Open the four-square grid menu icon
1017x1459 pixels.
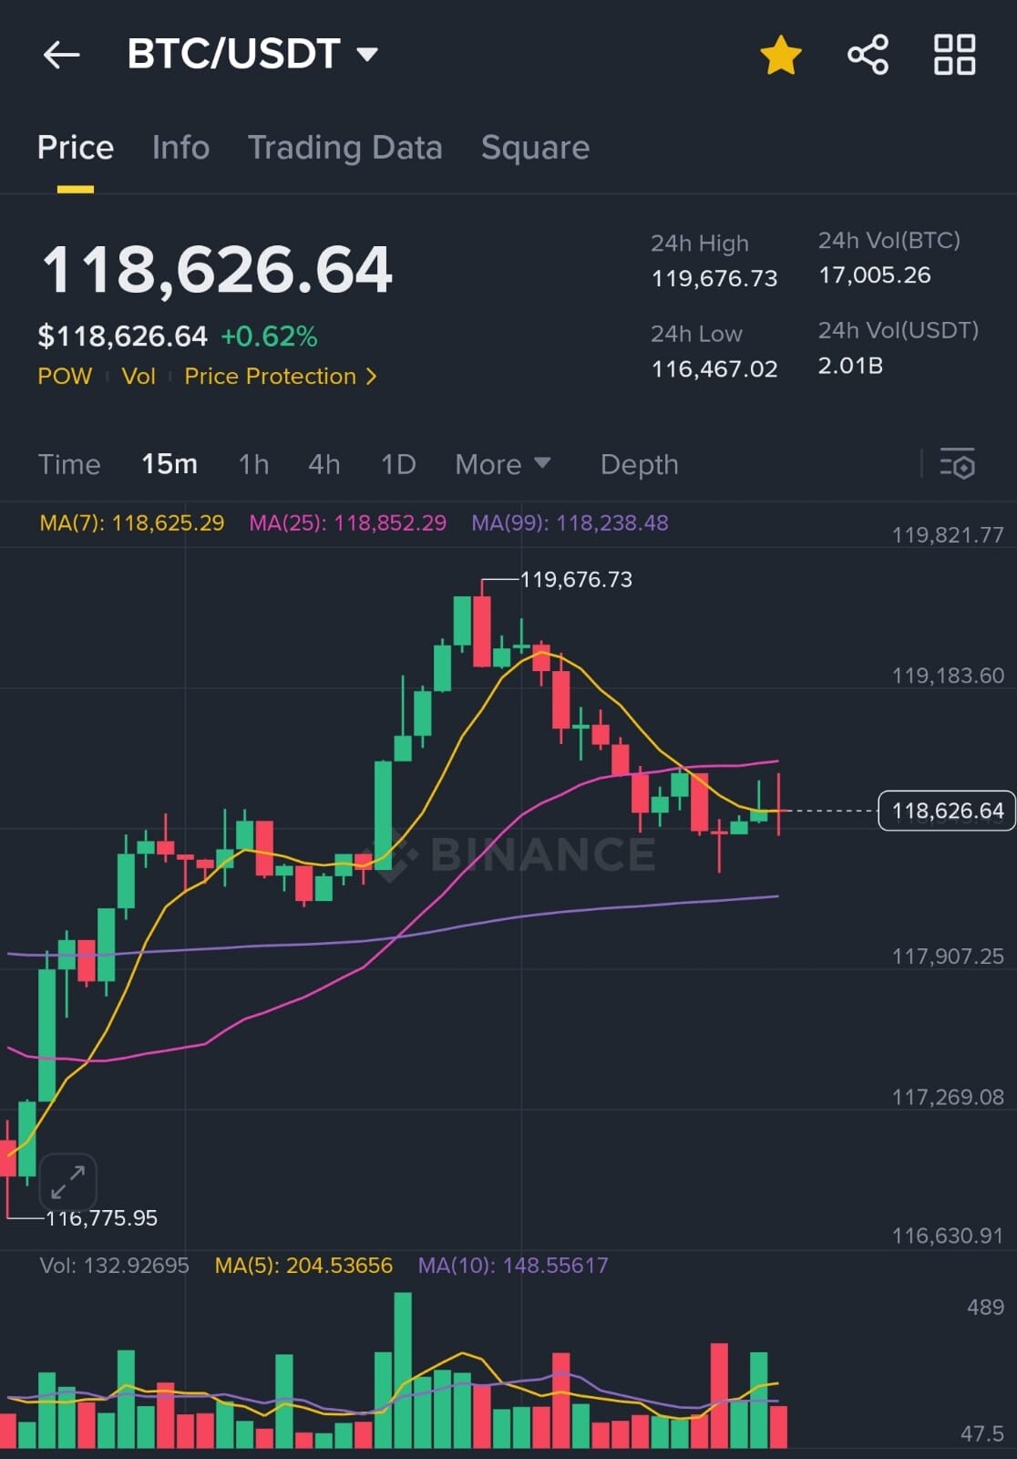[x=954, y=55]
